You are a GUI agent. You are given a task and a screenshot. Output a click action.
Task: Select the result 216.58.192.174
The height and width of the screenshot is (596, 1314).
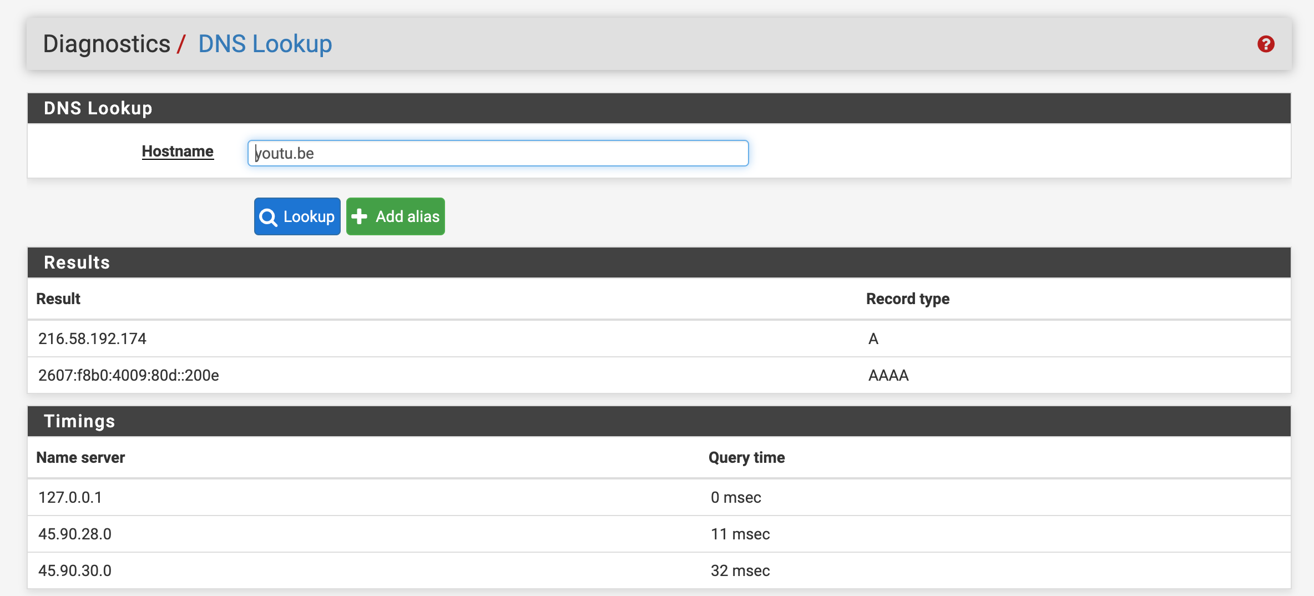[x=92, y=339]
